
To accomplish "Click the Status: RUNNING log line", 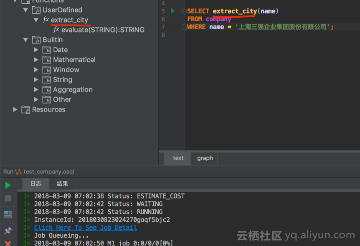I will [x=98, y=212].
